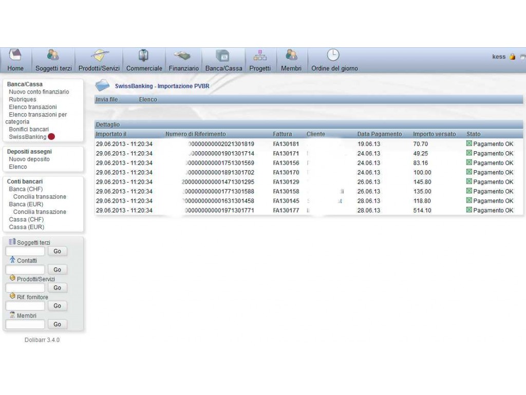
Task: Click Go button for Soggetti terzi search
Action: point(58,251)
